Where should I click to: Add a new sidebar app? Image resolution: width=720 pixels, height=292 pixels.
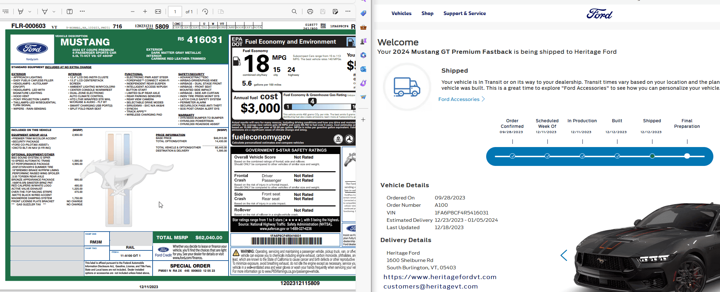(x=363, y=120)
